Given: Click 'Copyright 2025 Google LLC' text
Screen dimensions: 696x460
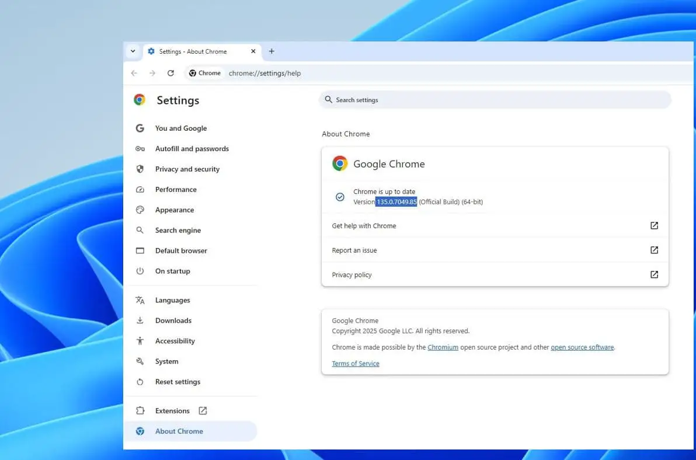Looking at the screenshot, I should point(373,331).
